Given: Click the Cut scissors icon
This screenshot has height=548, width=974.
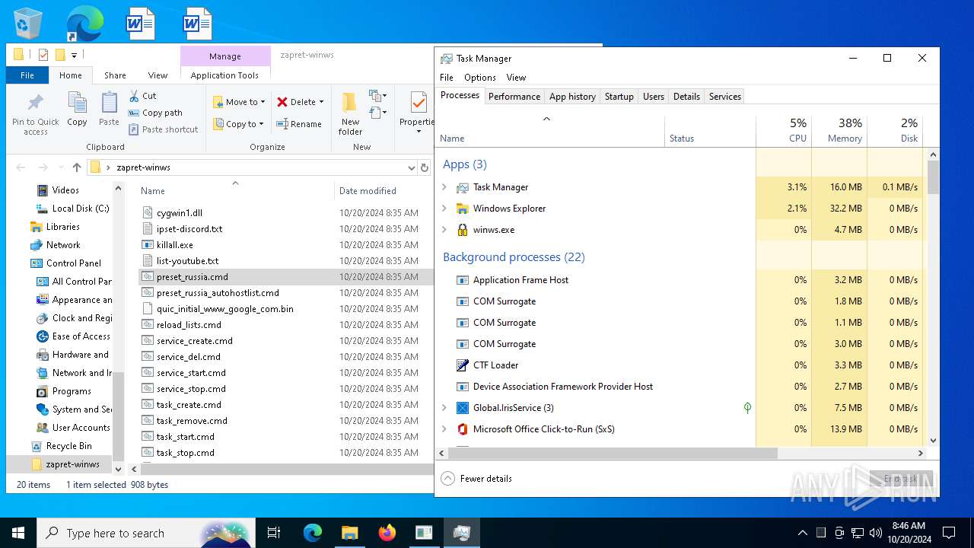Looking at the screenshot, I should (x=134, y=96).
